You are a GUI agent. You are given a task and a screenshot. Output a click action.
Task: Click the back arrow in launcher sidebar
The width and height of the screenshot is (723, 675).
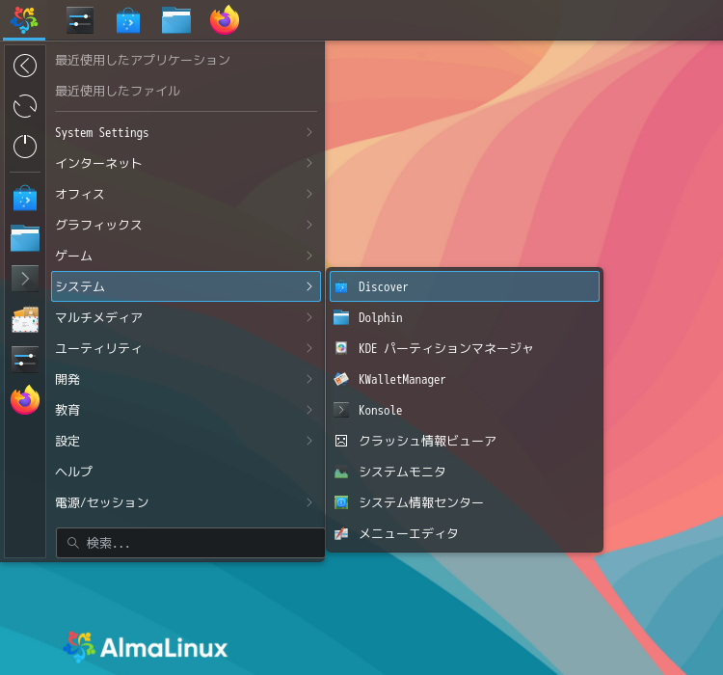[x=25, y=66]
